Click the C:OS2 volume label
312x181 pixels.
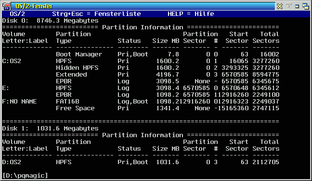point(12,61)
